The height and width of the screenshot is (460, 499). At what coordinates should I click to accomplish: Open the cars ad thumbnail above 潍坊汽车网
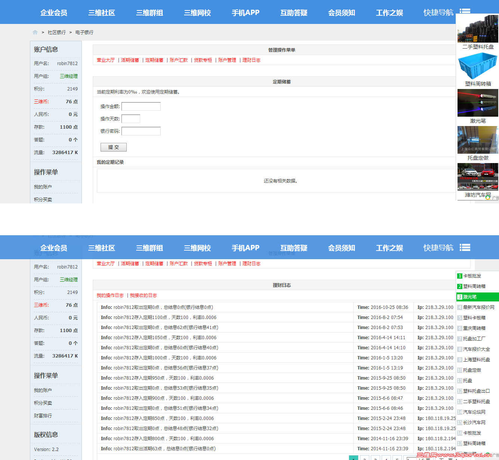[478, 177]
